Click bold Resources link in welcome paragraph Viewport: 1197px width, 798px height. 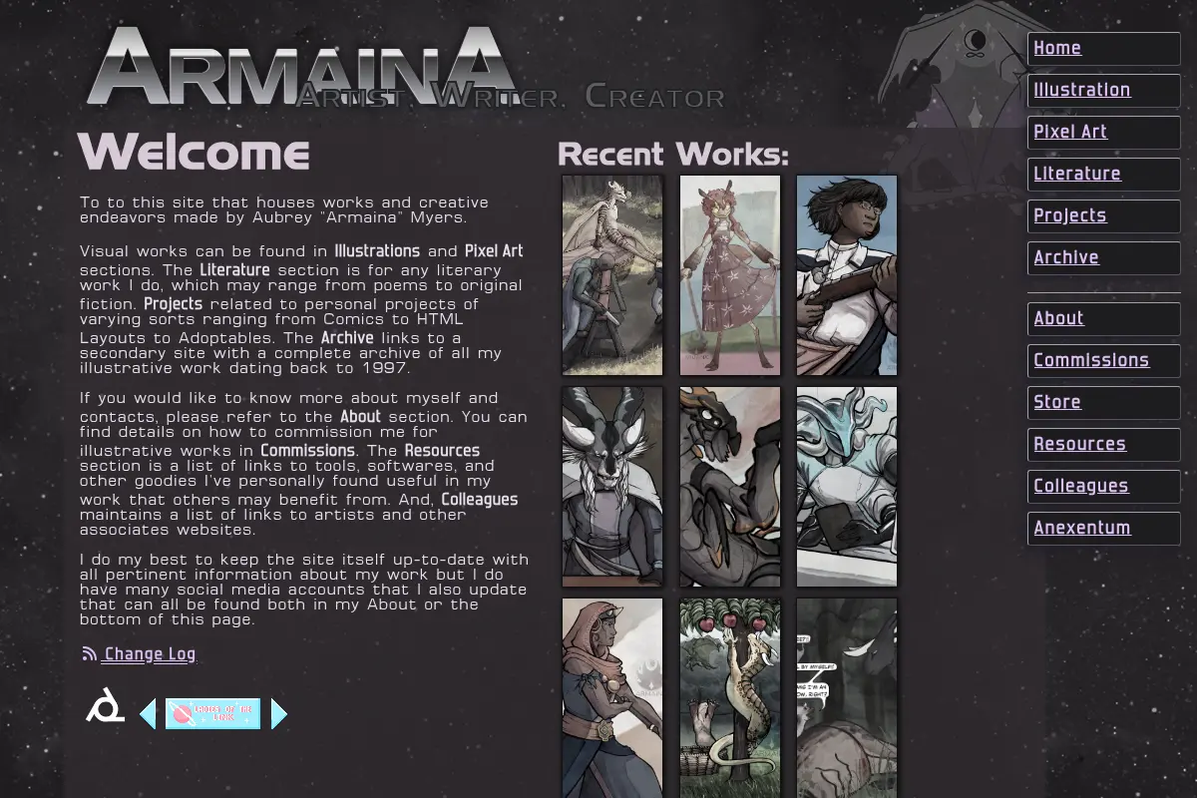click(442, 451)
